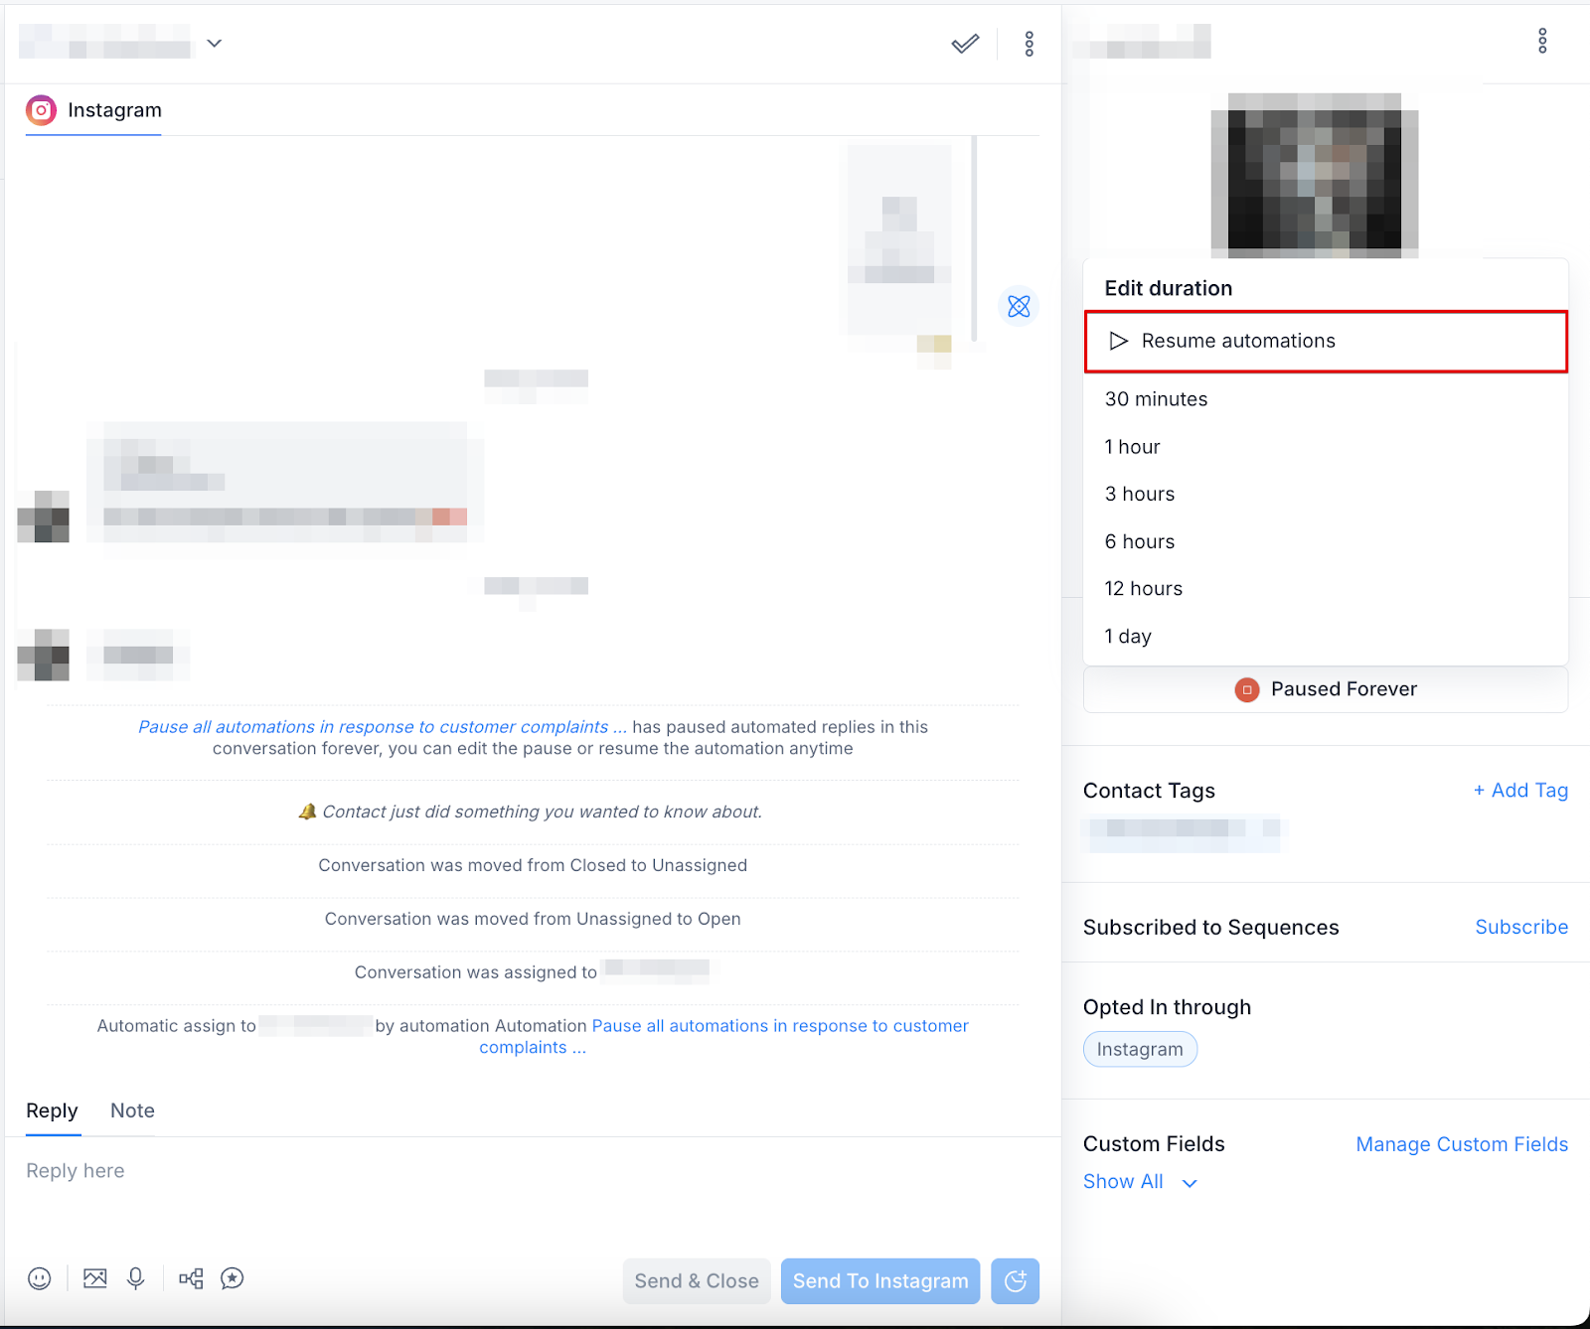This screenshot has height=1329, width=1590.
Task: Expand the conversation assignee dropdown chevron
Action: click(215, 44)
